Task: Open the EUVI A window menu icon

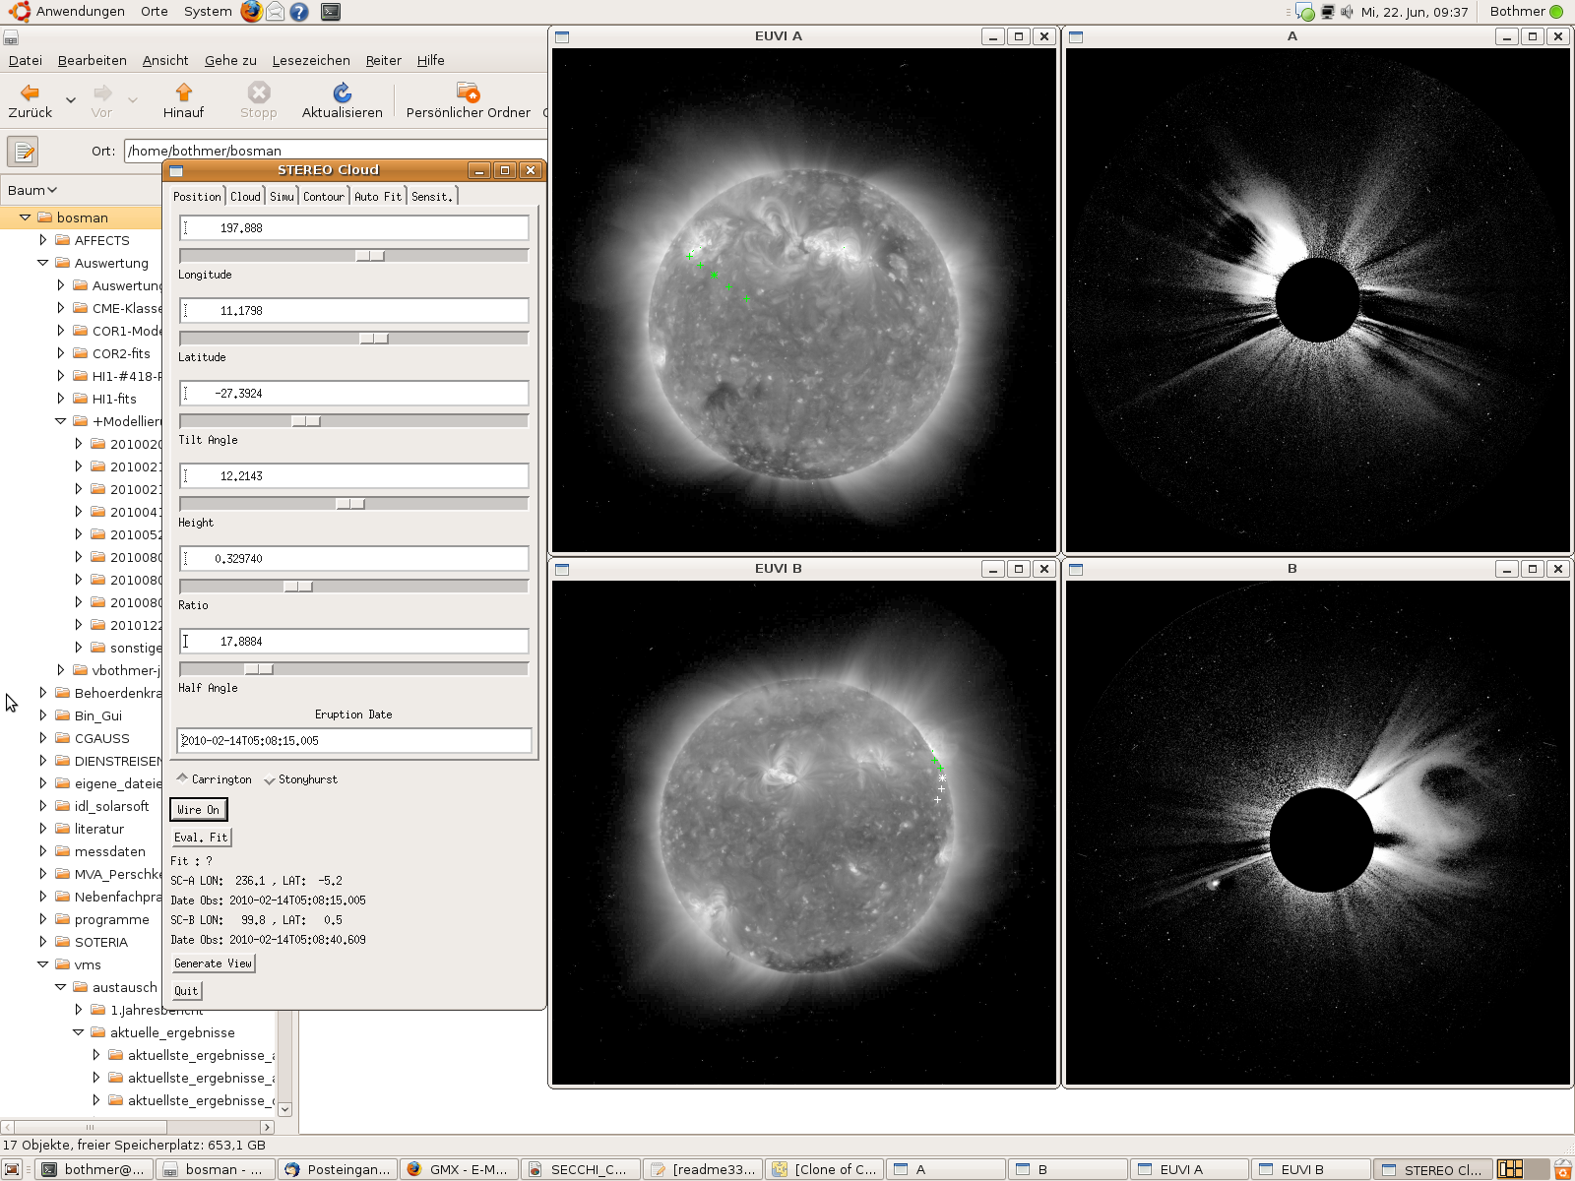Action: pyautogui.click(x=562, y=36)
